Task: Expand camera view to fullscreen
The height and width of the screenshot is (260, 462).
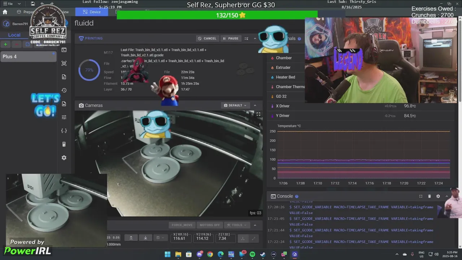Action: click(258, 114)
